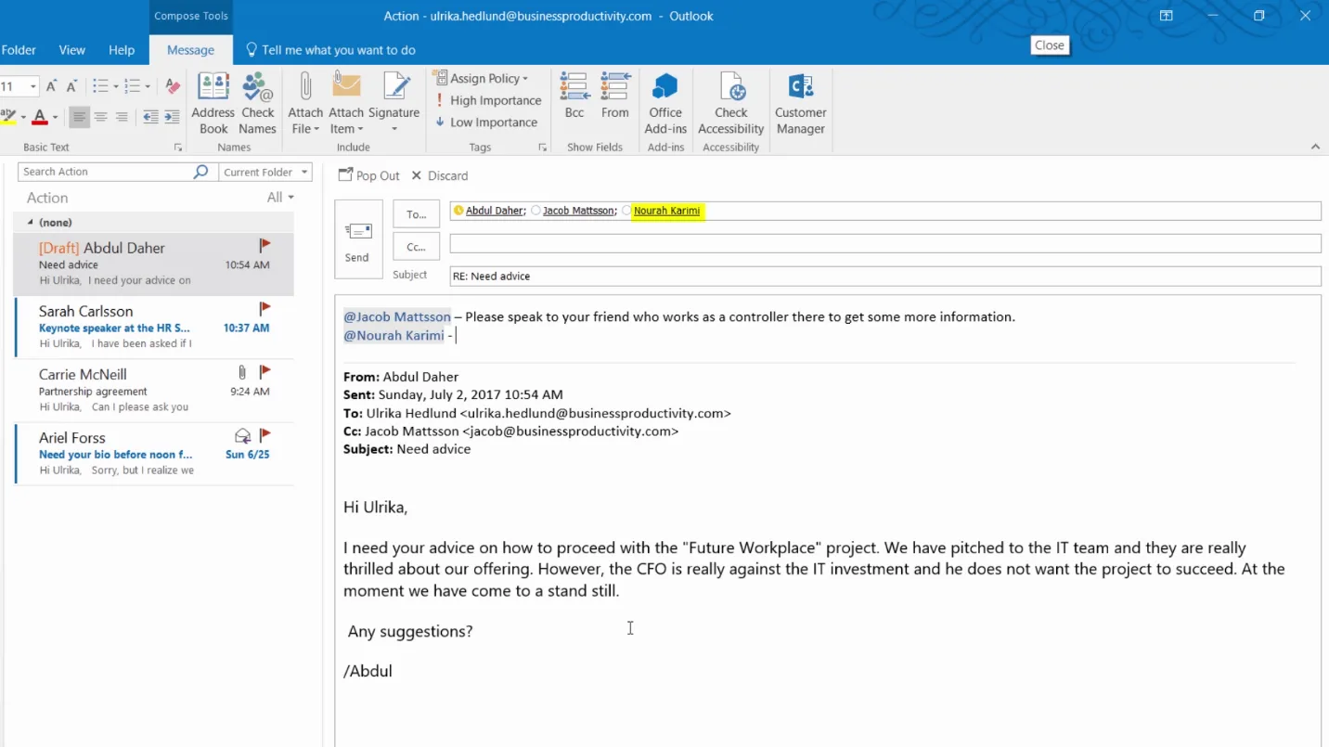
Task: Switch to the Help ribbon tab
Action: pos(122,50)
